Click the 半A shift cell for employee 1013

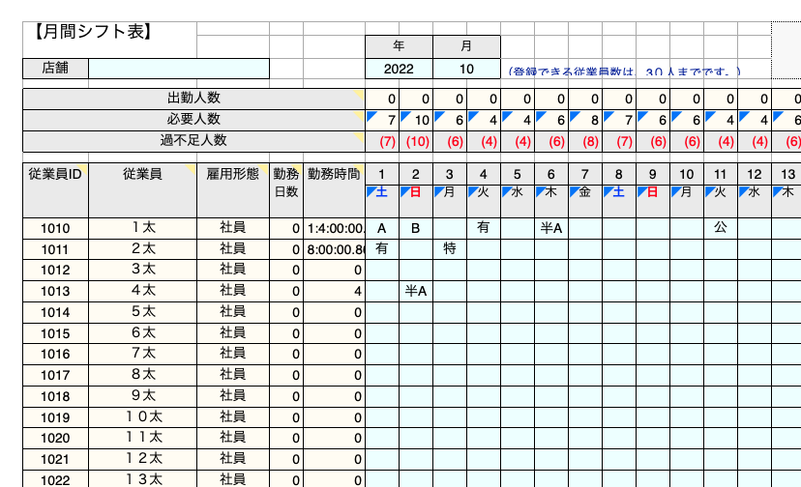(x=416, y=291)
